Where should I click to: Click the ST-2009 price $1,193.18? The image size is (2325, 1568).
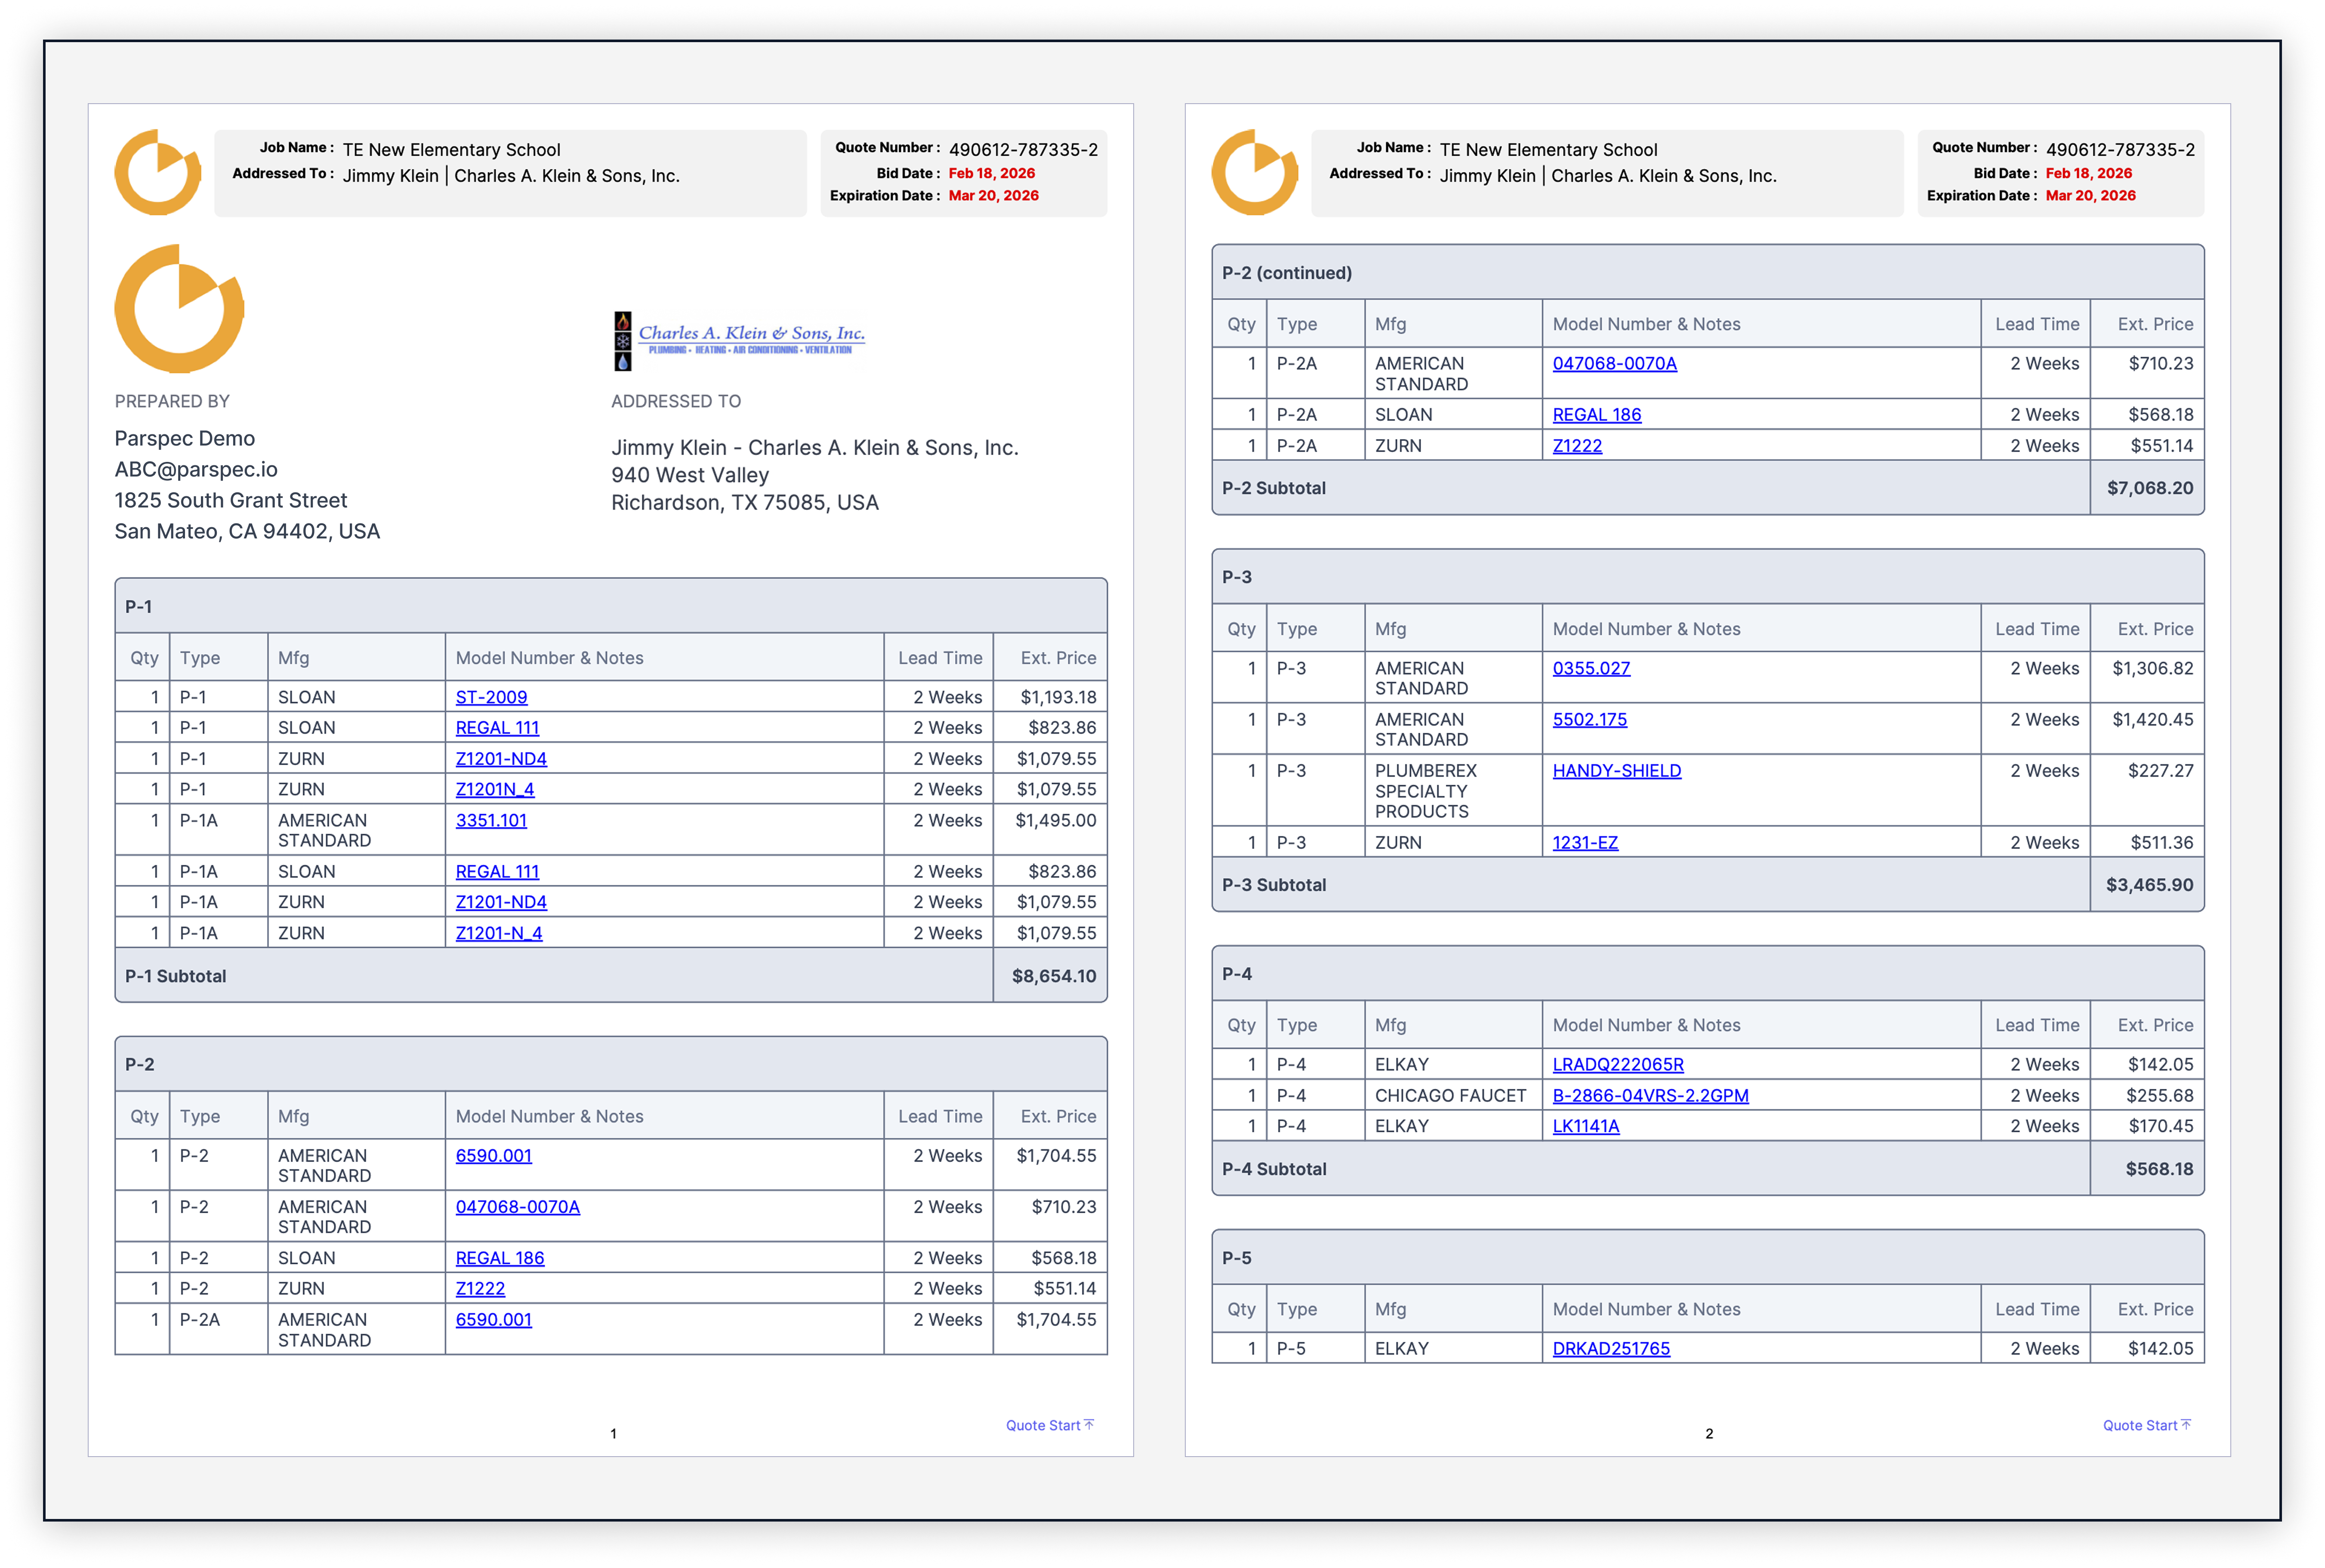pyautogui.click(x=1058, y=697)
